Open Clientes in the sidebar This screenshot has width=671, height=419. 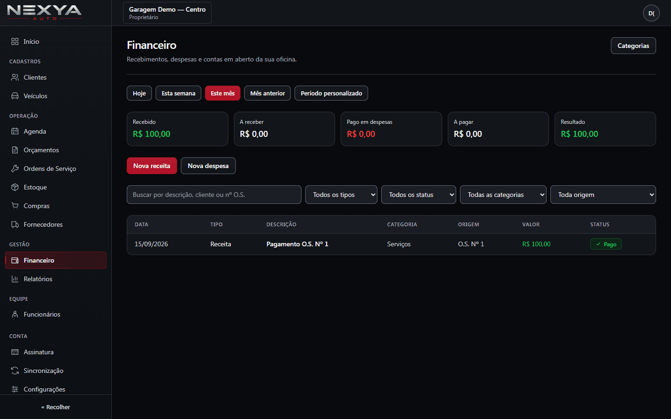(55, 77)
